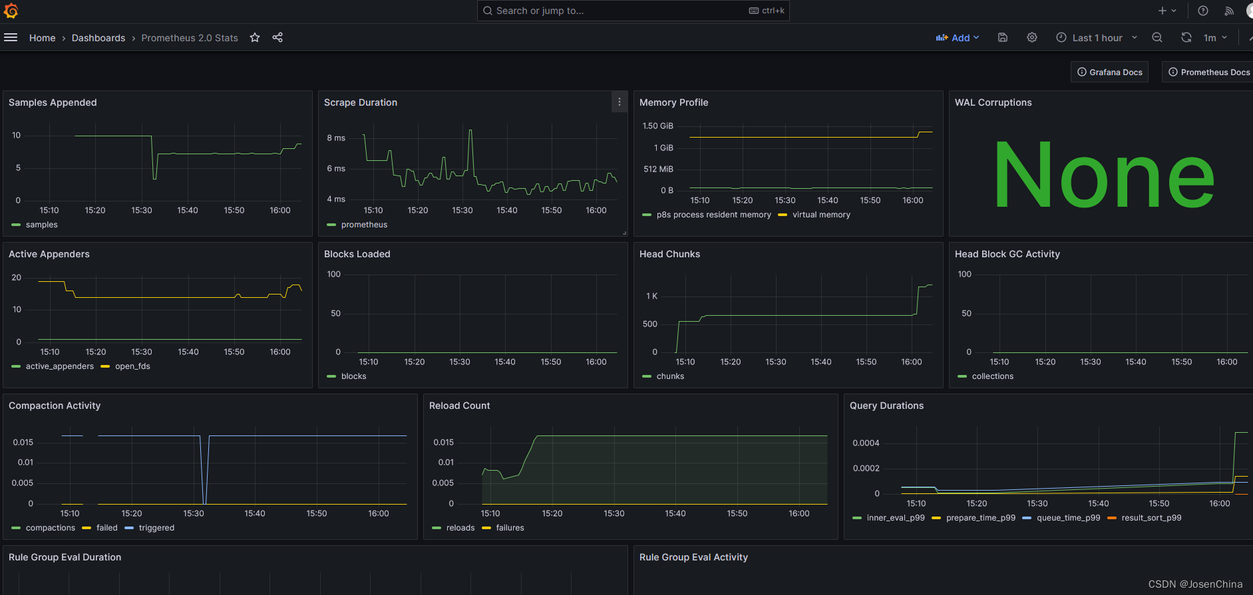Click the Compaction Activity panel title
The width and height of the screenshot is (1253, 595).
55,406
